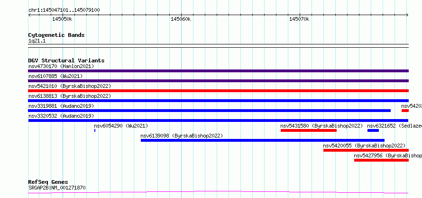Select the nsv6139098 blue variant bar
The width and height of the screenshot is (422, 198).
point(263,140)
